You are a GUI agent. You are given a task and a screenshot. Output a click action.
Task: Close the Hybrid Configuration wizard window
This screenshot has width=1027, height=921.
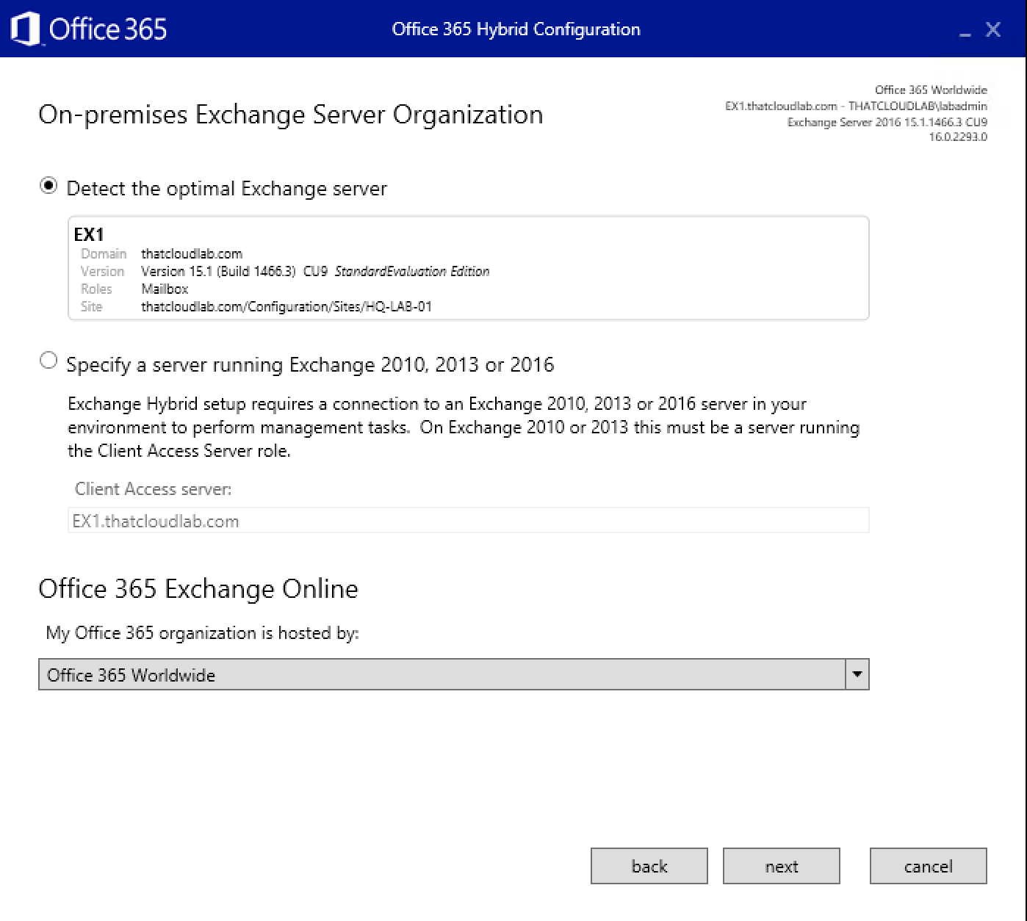pos(993,29)
